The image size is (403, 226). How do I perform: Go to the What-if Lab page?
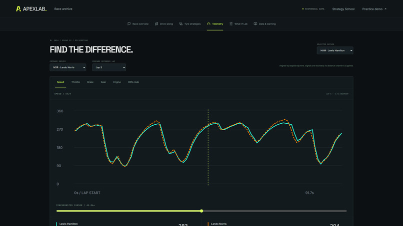point(238,24)
